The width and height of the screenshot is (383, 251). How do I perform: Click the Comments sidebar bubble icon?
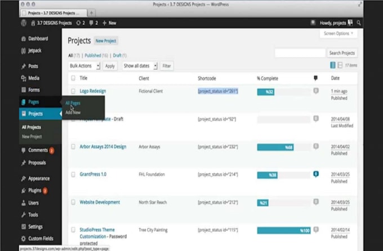(24, 150)
